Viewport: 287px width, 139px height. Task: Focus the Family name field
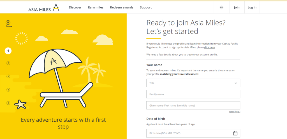[193, 94]
